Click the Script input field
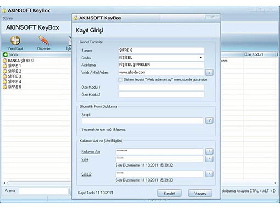The width and height of the screenshot is (280, 209). point(142,120)
